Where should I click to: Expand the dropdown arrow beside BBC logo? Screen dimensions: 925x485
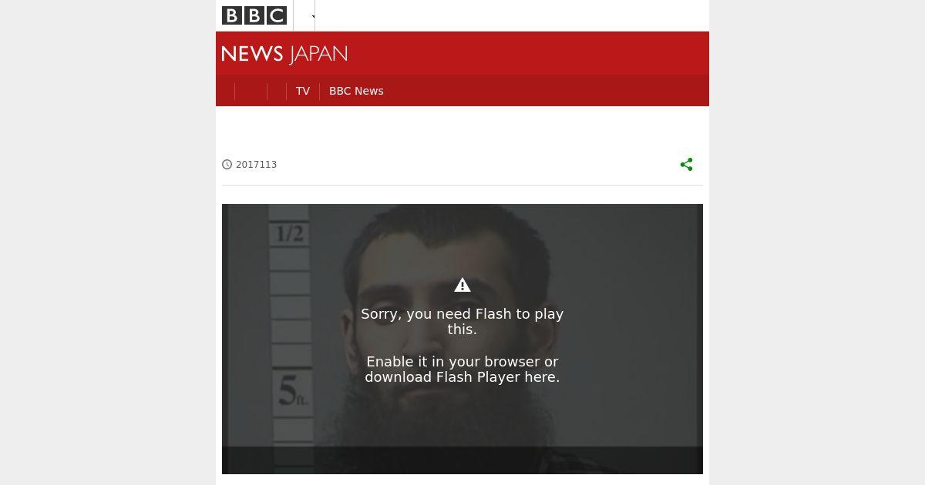pyautogui.click(x=314, y=16)
